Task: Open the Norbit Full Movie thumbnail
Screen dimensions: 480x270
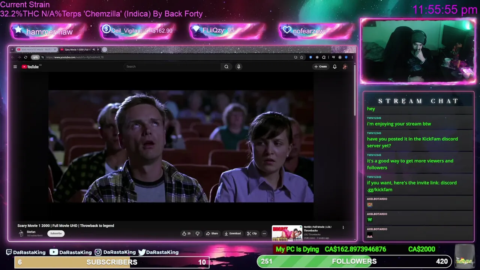Action: coord(287,233)
